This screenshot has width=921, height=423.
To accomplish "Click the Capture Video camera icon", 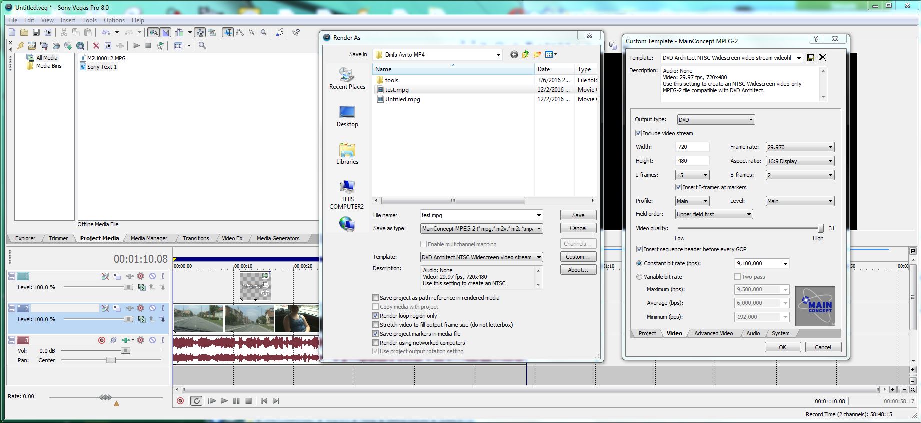I will click(x=44, y=46).
